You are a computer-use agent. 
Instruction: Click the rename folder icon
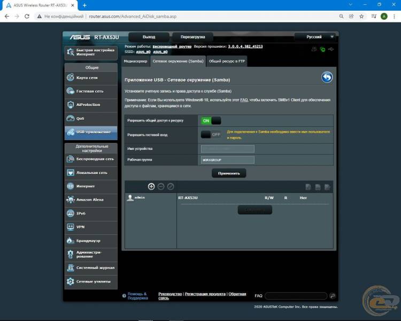[x=327, y=187]
